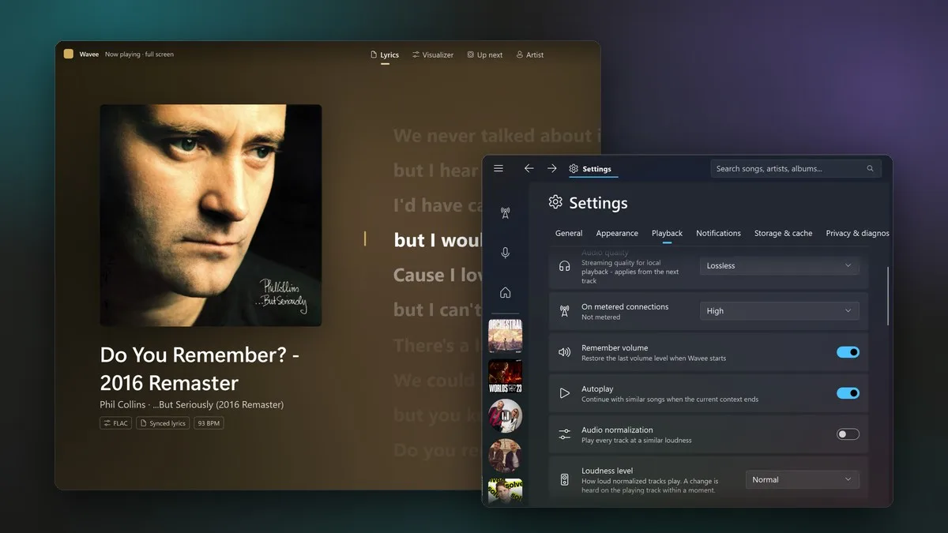This screenshot has width=948, height=533.
Task: Turn off Remember volume switch
Action: point(848,352)
